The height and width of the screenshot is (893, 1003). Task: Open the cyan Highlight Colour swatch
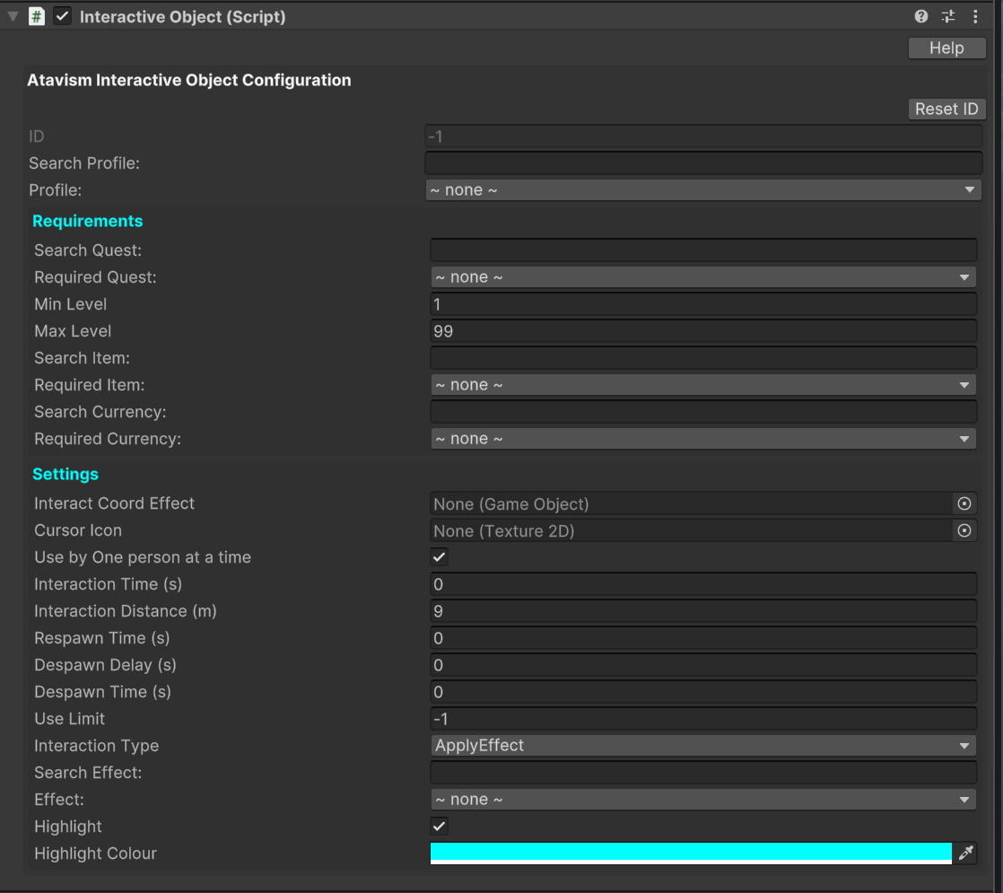pos(691,853)
